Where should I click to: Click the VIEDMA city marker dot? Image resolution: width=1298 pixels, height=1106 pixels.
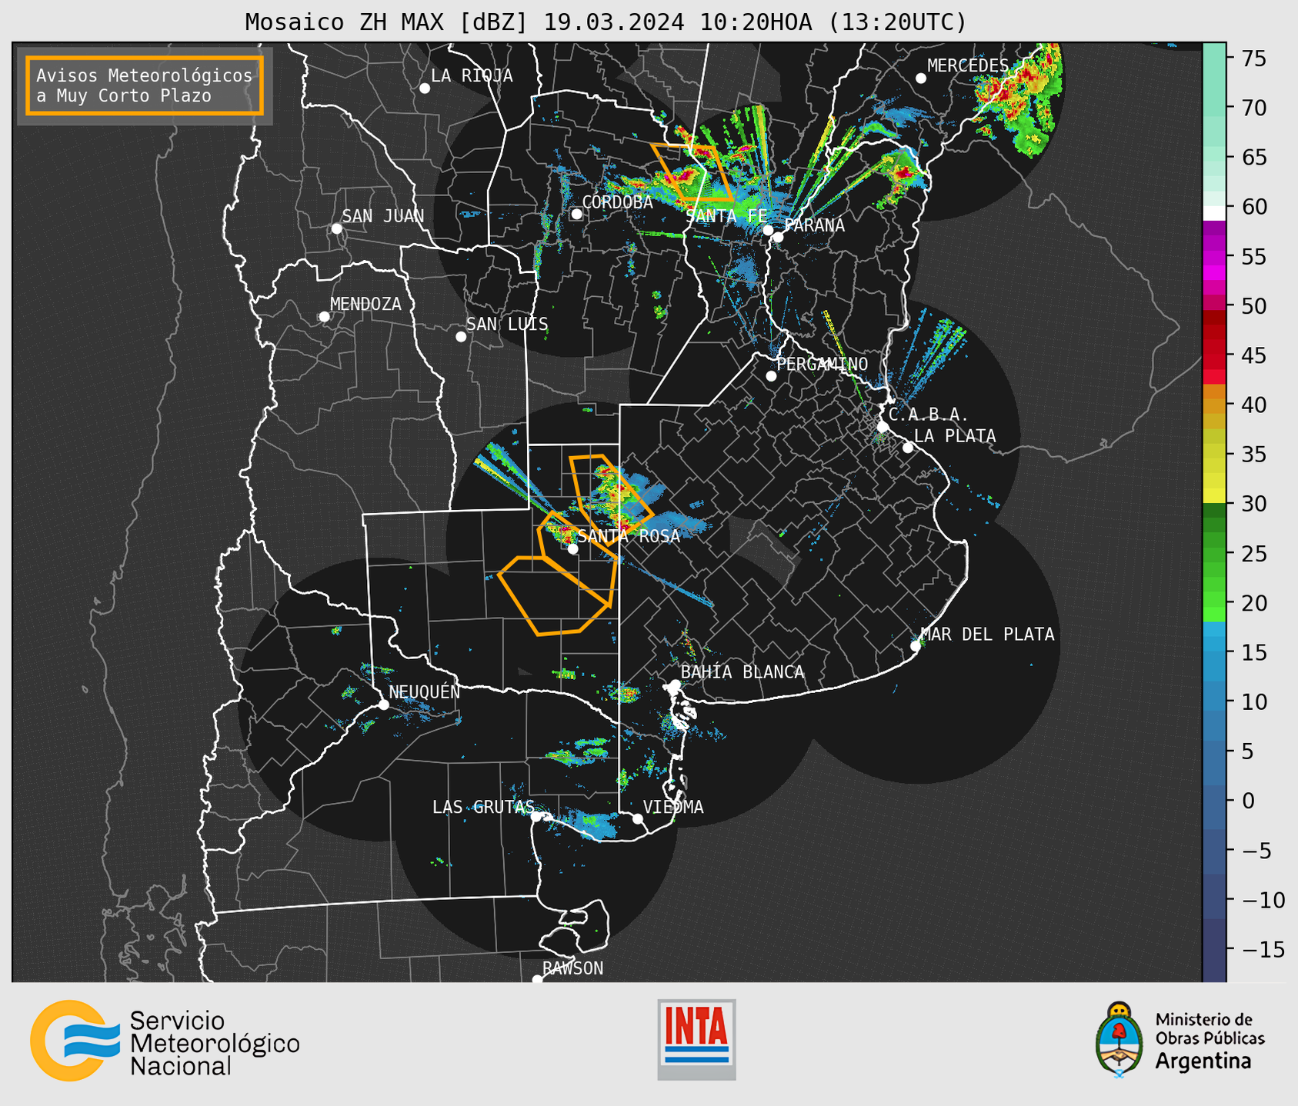[x=637, y=819]
